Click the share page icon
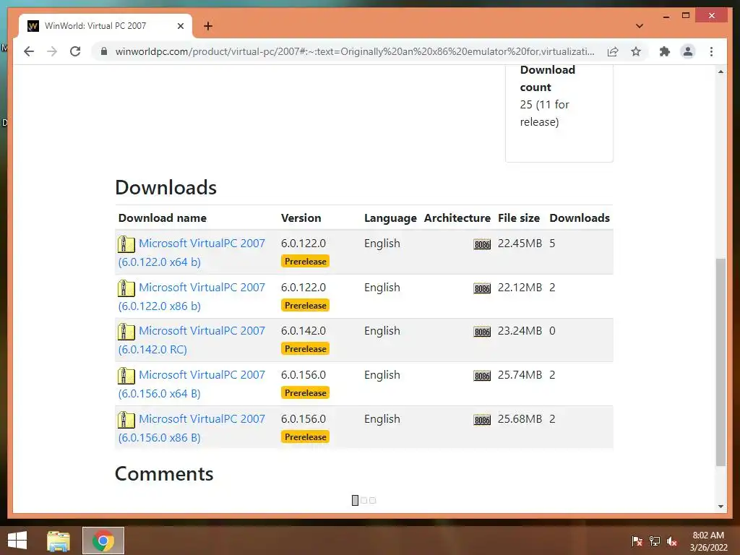Viewport: 740px width, 555px height. pos(613,51)
